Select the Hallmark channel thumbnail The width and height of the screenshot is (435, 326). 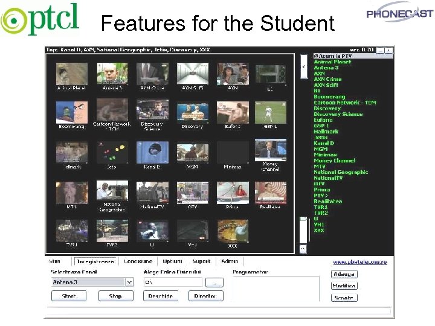click(71, 153)
